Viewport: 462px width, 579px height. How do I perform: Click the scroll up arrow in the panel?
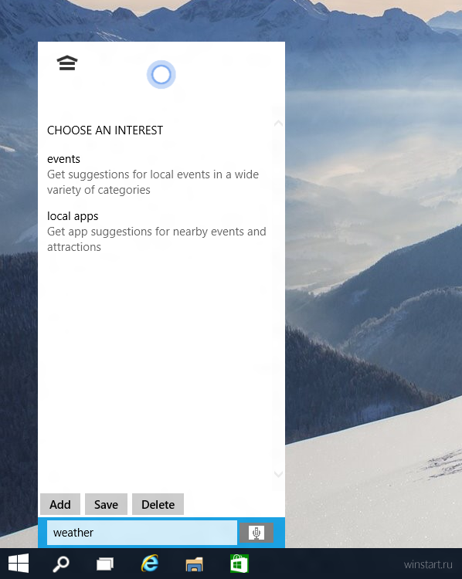click(278, 124)
